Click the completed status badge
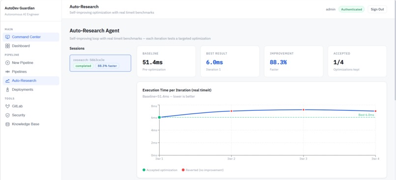396x180 pixels. pyautogui.click(x=84, y=66)
